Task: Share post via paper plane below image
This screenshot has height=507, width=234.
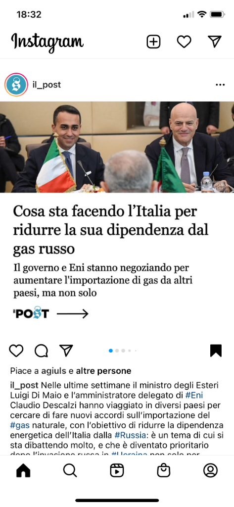Action: (66, 351)
